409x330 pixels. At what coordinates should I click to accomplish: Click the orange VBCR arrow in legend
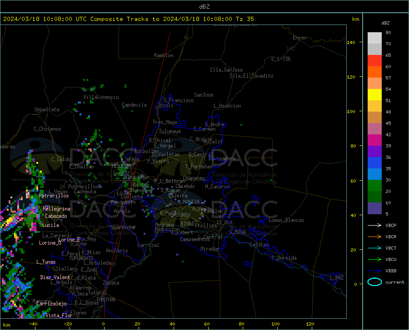click(374, 237)
